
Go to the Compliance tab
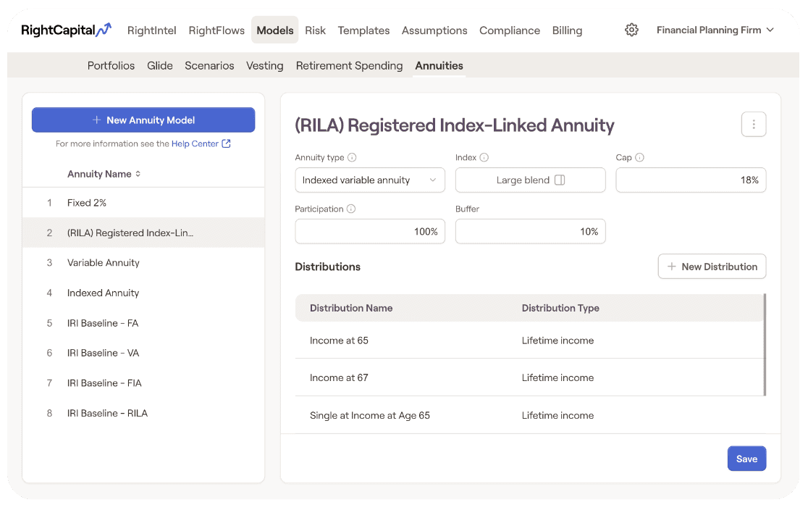coord(510,30)
